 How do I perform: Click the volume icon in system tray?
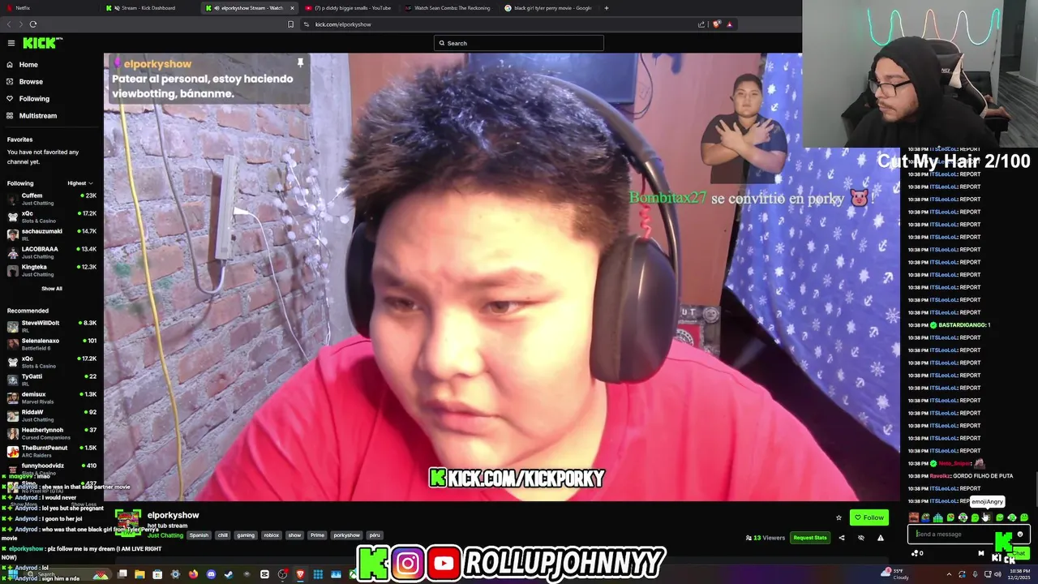tap(997, 574)
